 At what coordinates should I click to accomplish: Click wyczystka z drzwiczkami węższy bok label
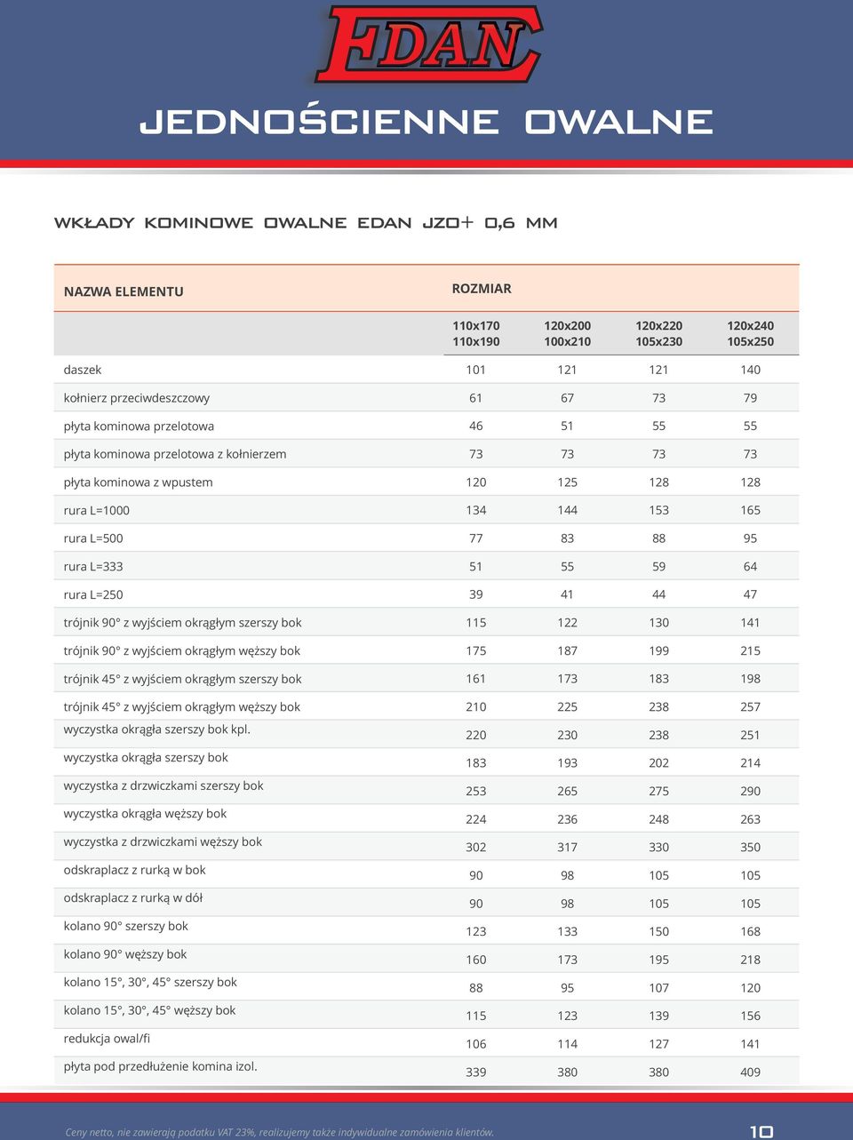[163, 841]
